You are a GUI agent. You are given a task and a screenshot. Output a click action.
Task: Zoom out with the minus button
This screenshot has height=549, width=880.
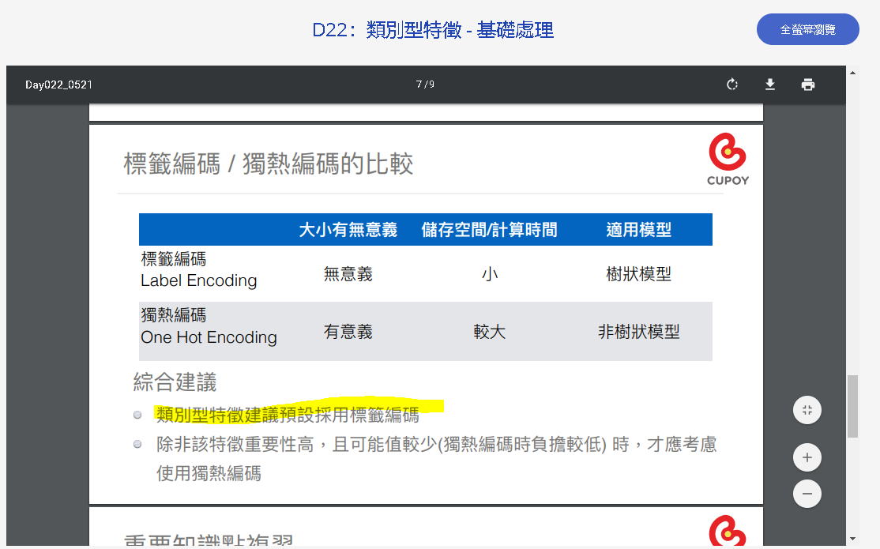click(807, 494)
